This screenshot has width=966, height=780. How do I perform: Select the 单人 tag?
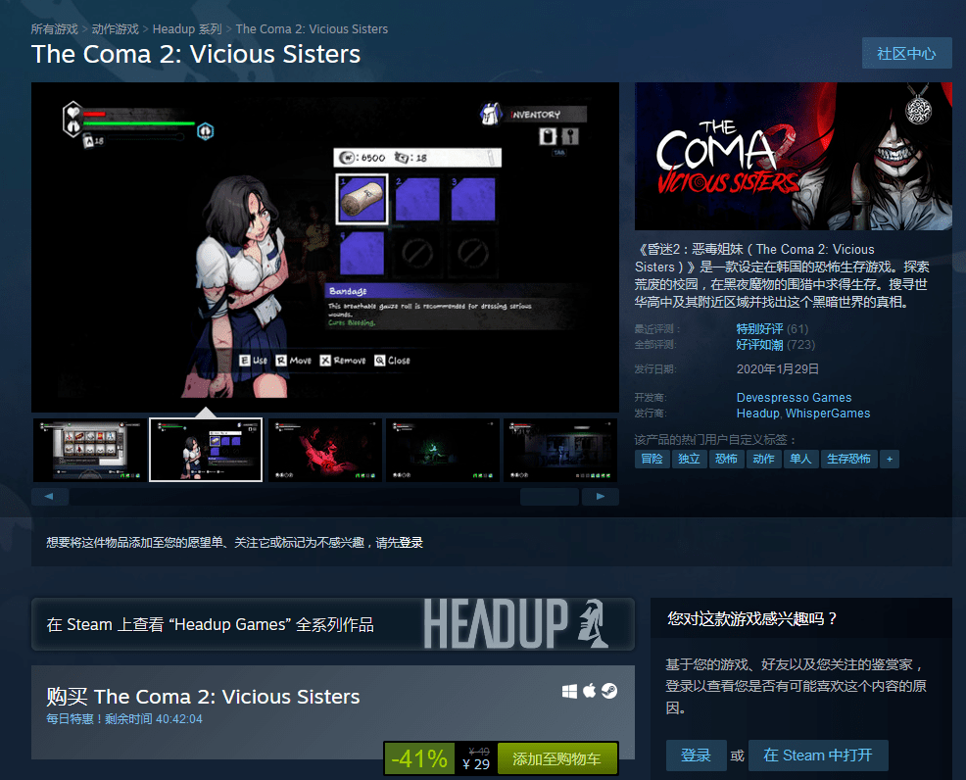(x=800, y=459)
